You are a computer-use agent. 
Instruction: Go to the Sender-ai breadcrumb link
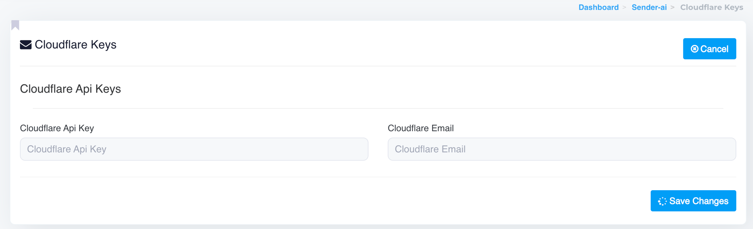pyautogui.click(x=649, y=7)
